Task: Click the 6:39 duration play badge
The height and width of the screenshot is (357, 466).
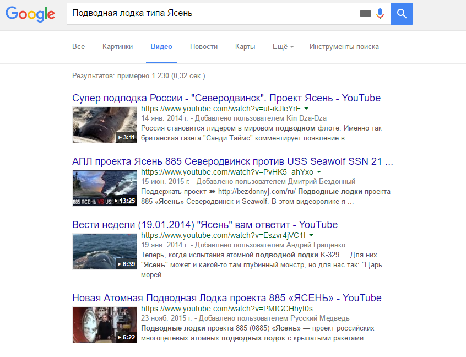Action: [126, 264]
